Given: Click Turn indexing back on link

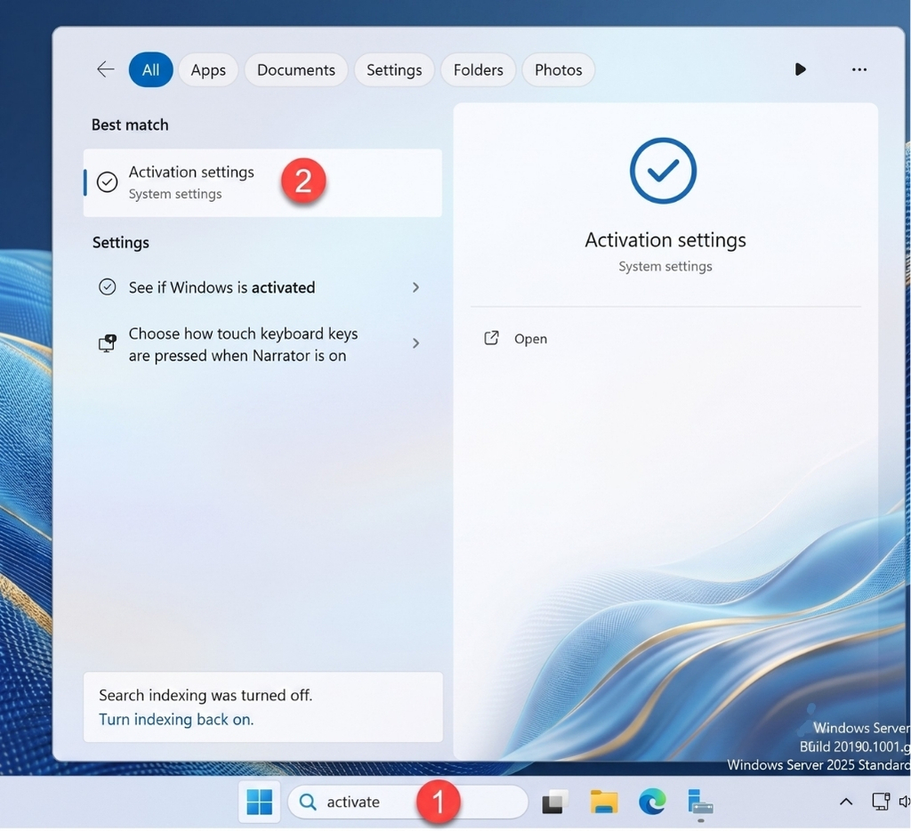Looking at the screenshot, I should [176, 720].
